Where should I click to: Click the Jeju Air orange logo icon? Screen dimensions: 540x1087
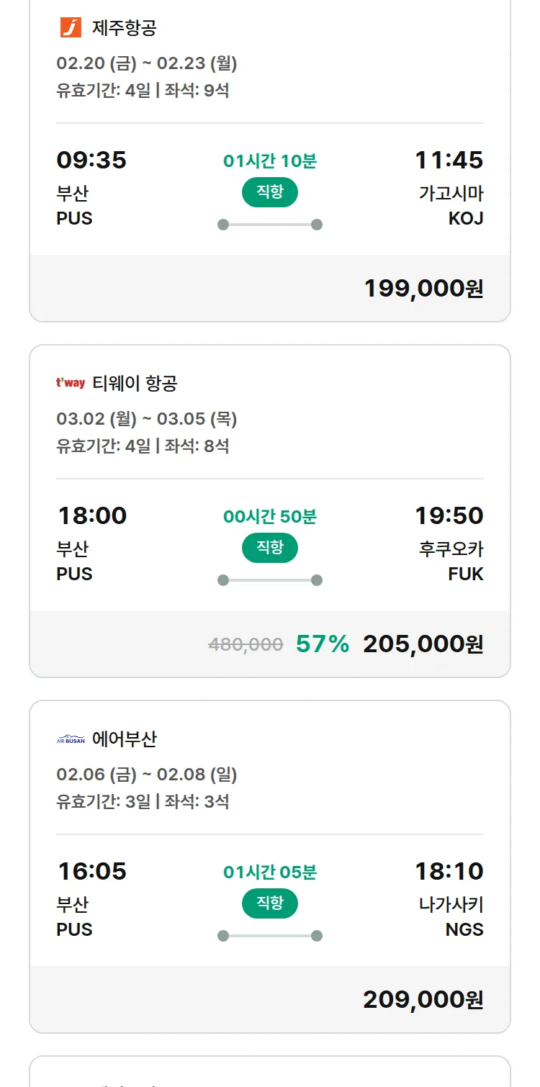pyautogui.click(x=71, y=28)
